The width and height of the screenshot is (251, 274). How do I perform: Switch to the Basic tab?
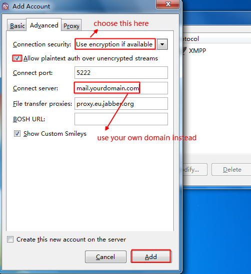click(x=17, y=25)
